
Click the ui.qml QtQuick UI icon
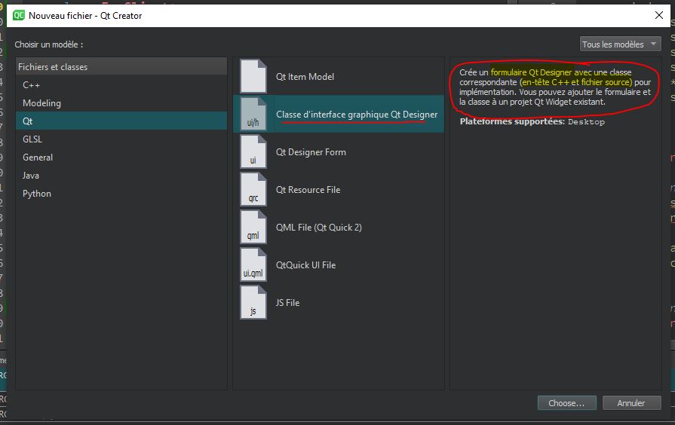click(253, 264)
